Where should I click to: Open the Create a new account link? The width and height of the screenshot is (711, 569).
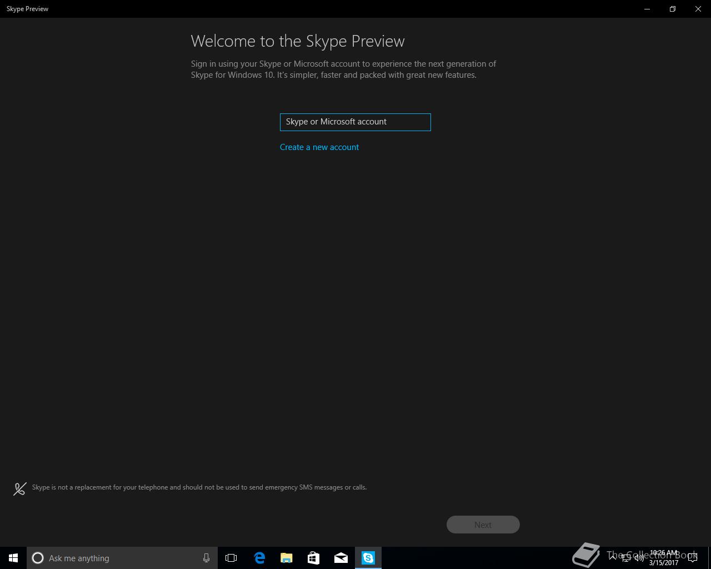click(319, 147)
